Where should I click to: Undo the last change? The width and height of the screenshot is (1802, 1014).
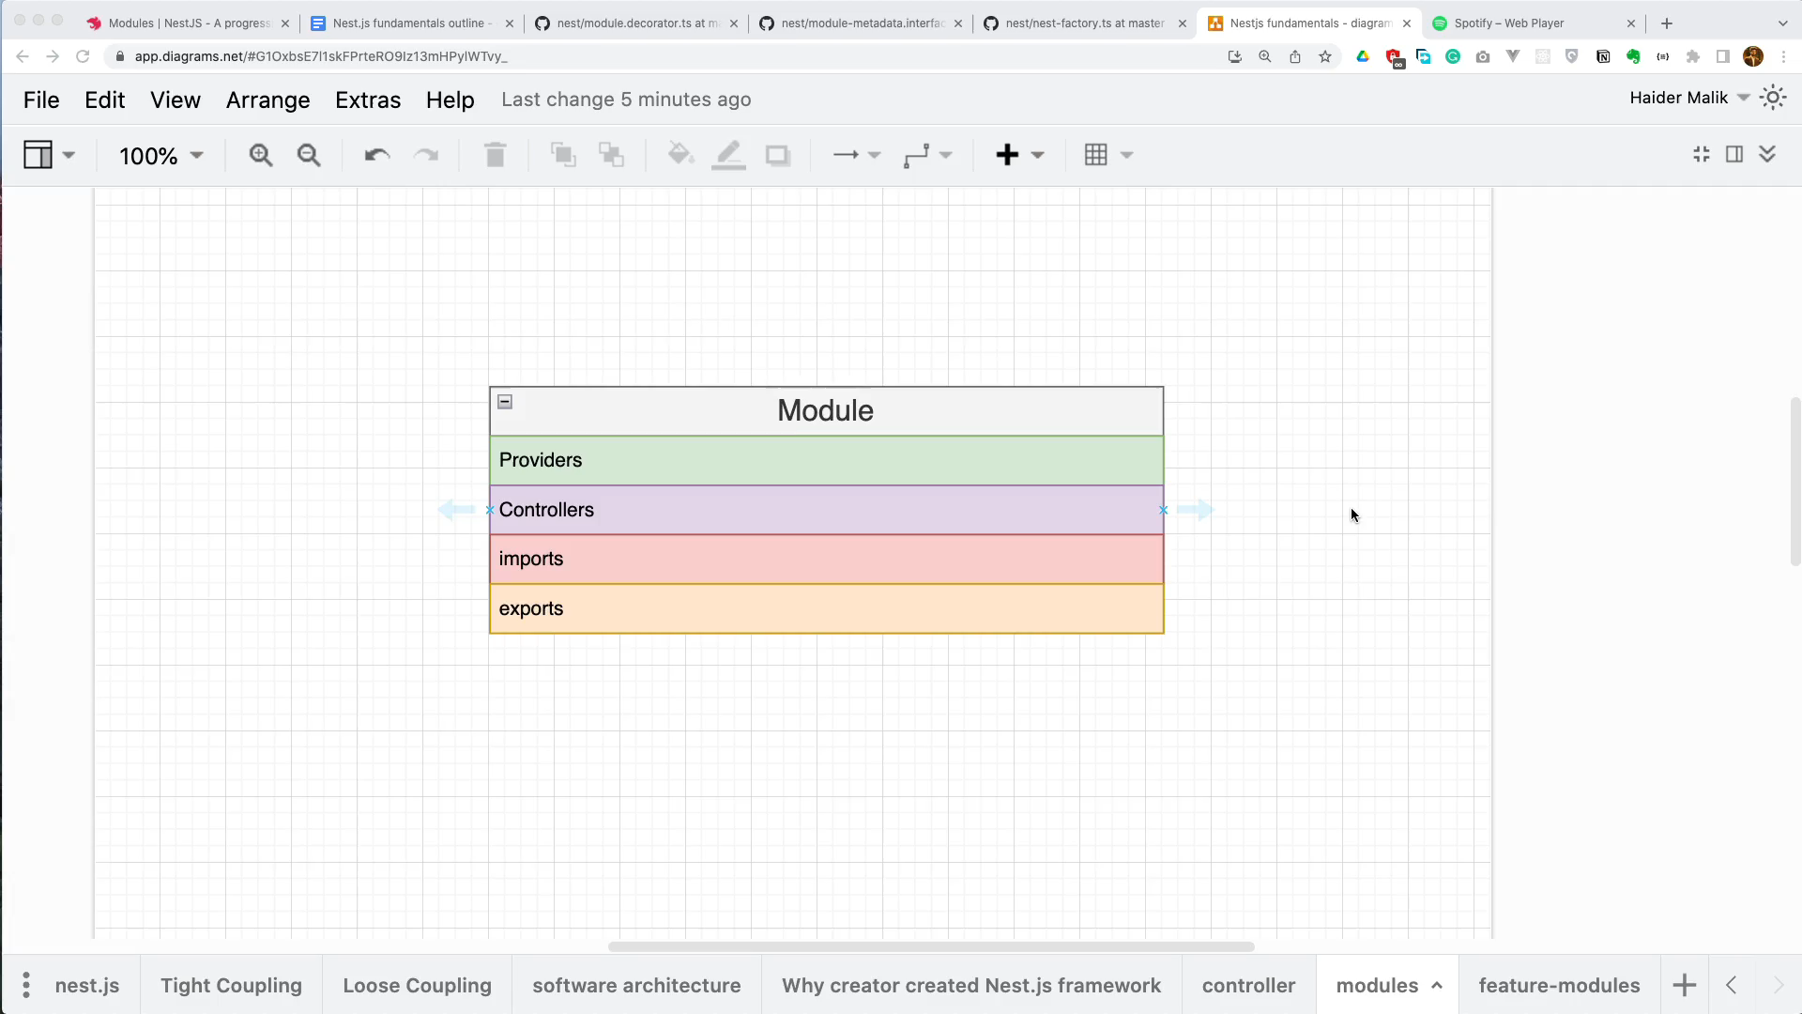tap(377, 156)
